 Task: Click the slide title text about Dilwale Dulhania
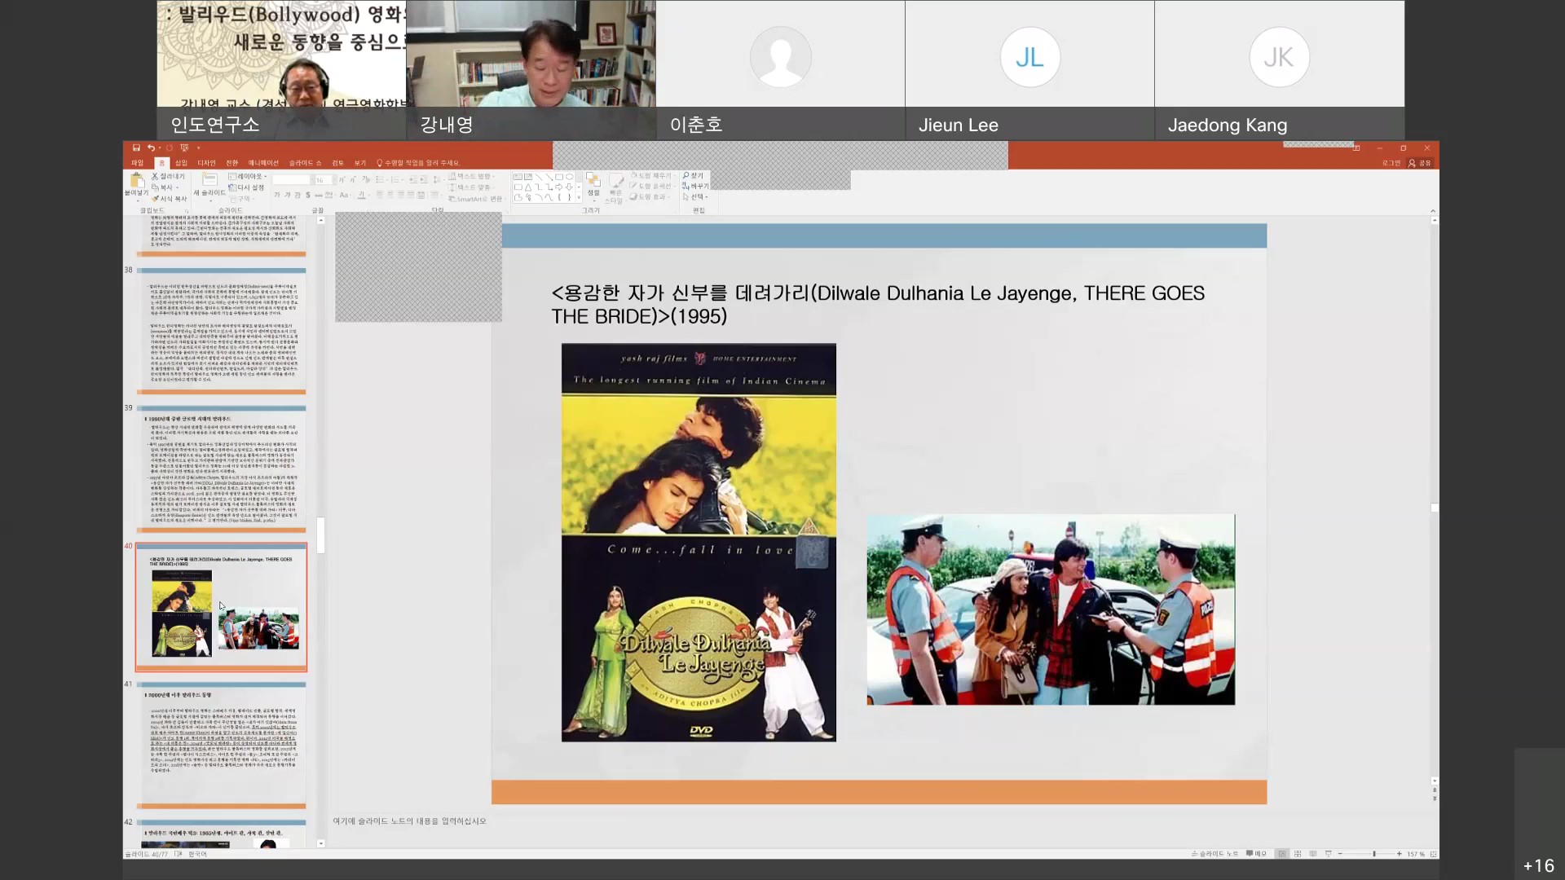[x=878, y=305]
